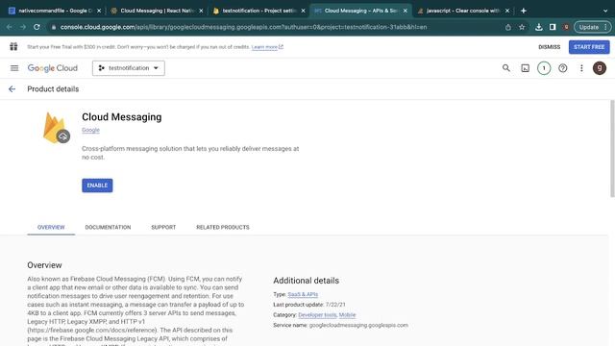This screenshot has width=615, height=346.
Task: Switch to testnotification Project settings tab
Action: (258, 11)
